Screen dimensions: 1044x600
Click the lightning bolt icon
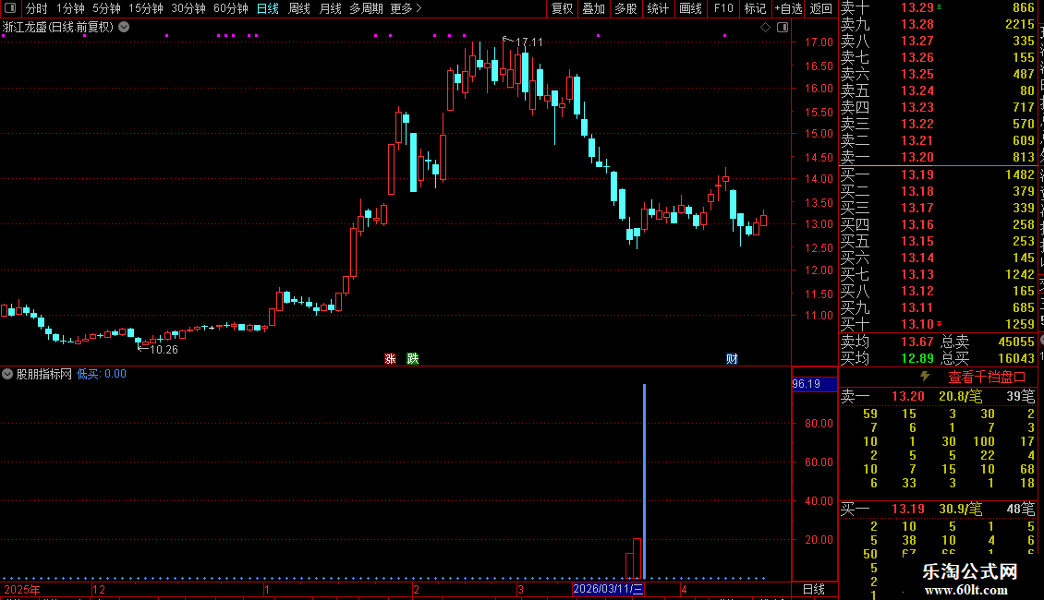click(x=925, y=377)
